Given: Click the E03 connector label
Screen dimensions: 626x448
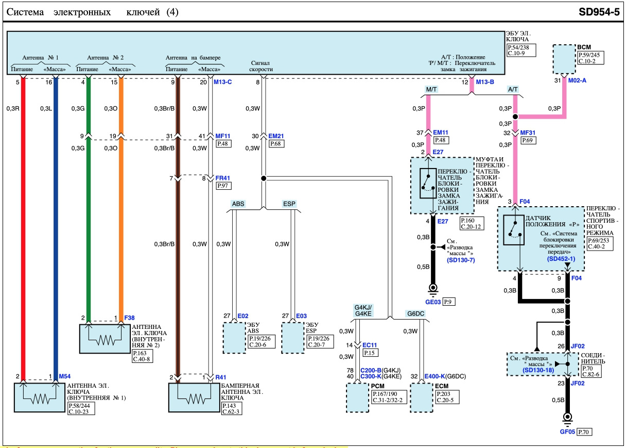Looking at the screenshot, I should tap(301, 316).
